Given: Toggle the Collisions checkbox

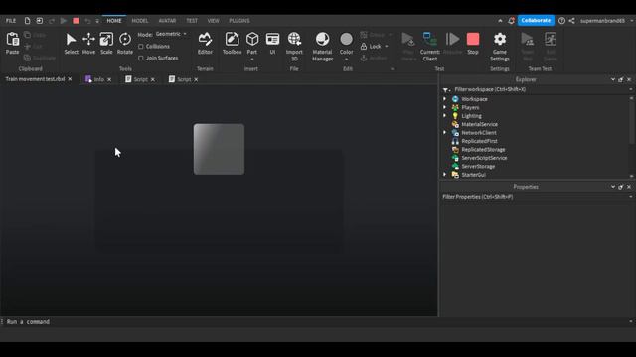Looking at the screenshot, I should click(x=141, y=47).
